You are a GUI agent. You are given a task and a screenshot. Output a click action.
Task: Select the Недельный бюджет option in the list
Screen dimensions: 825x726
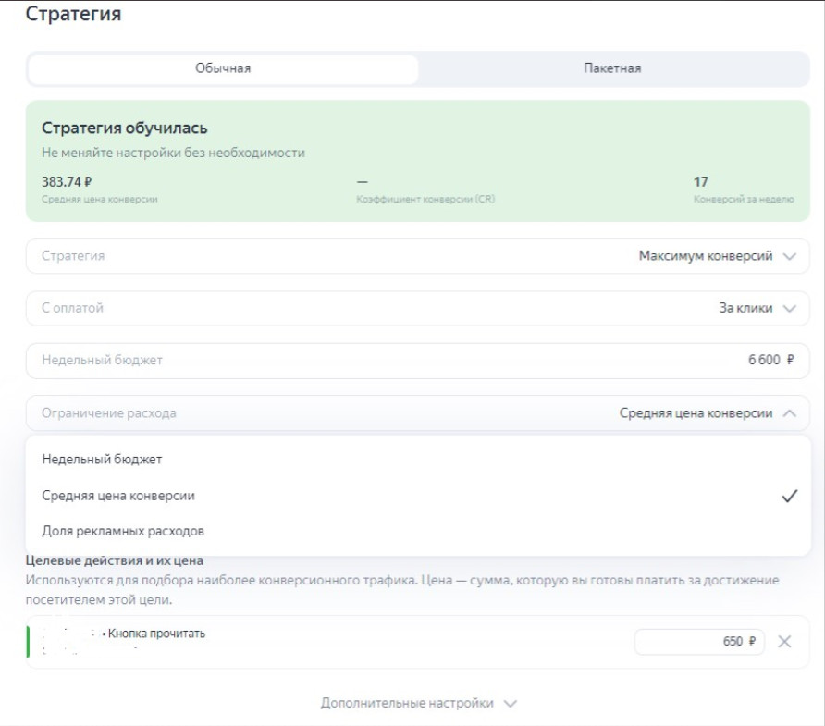click(x=102, y=459)
